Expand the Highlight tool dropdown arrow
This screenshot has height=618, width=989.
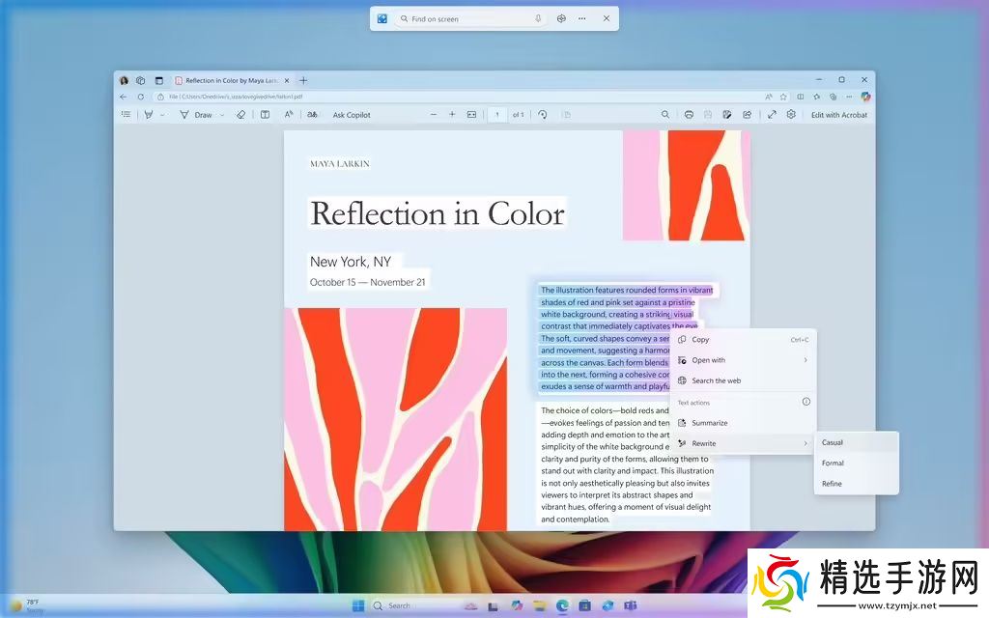click(162, 115)
